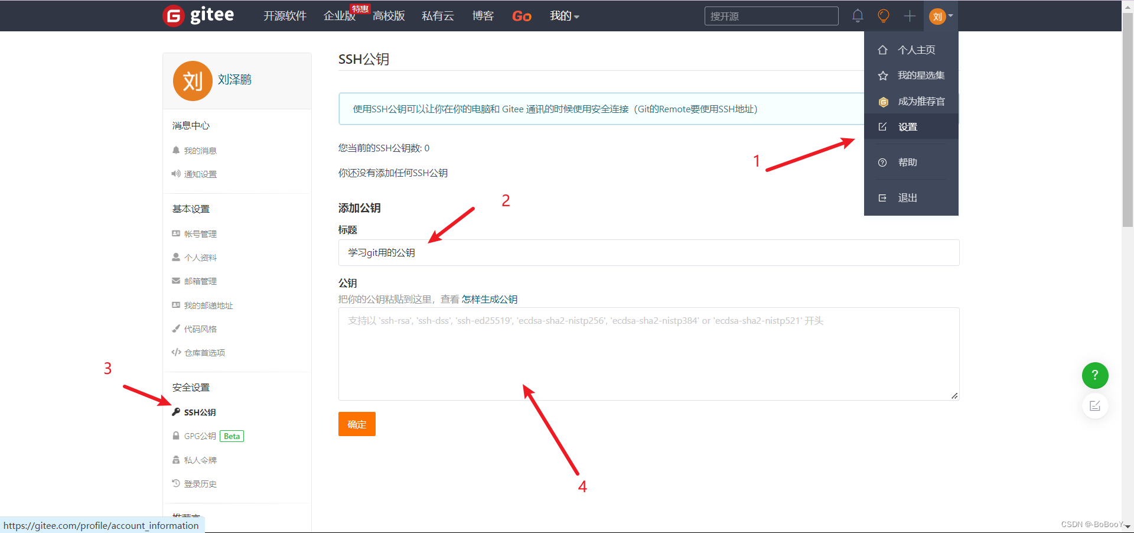Click the lightbulb icon in header
1134x533 pixels.
[x=884, y=16]
